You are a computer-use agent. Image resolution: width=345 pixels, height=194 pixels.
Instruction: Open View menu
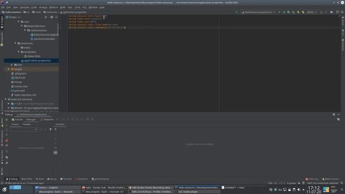pos(16,7)
